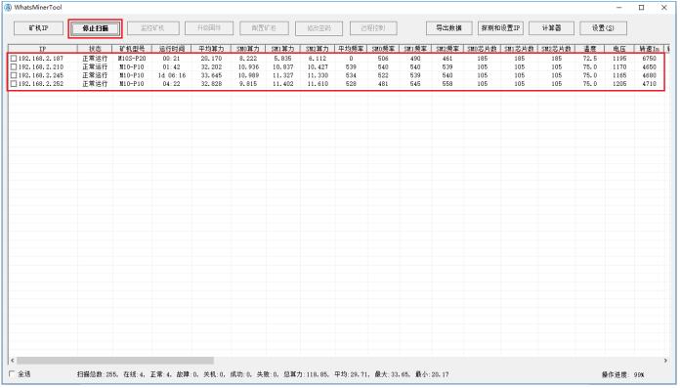This screenshot has width=680, height=388.
Task: Select the IP text 192.168.2.245
Action: [41, 75]
